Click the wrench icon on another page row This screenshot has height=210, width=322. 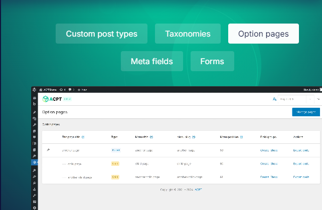[x=48, y=150]
